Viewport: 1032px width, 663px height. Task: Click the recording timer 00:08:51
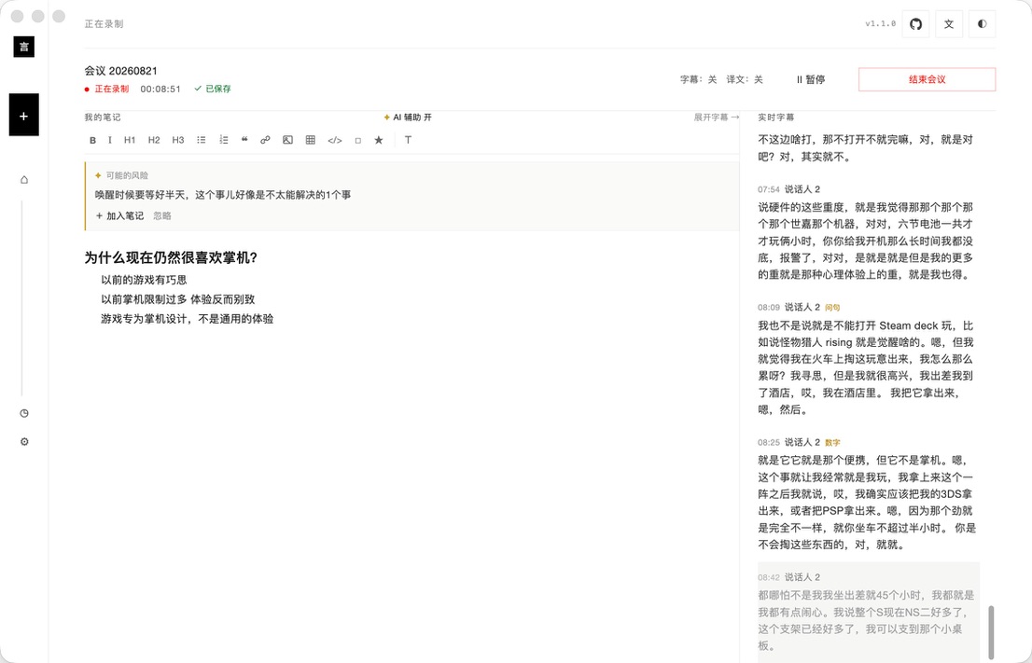(x=160, y=89)
